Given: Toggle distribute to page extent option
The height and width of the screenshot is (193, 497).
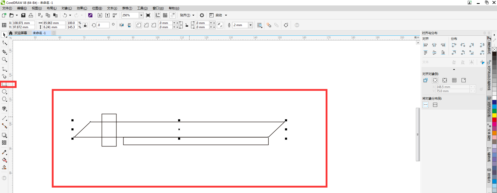Looking at the screenshot, I should click(435, 105).
